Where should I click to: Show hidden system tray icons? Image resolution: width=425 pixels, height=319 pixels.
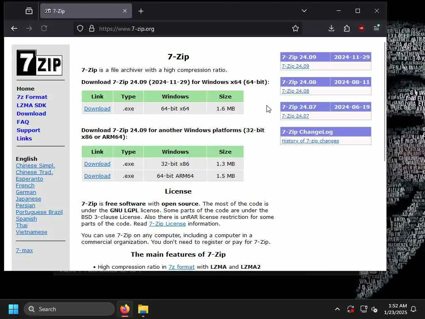(x=337, y=309)
